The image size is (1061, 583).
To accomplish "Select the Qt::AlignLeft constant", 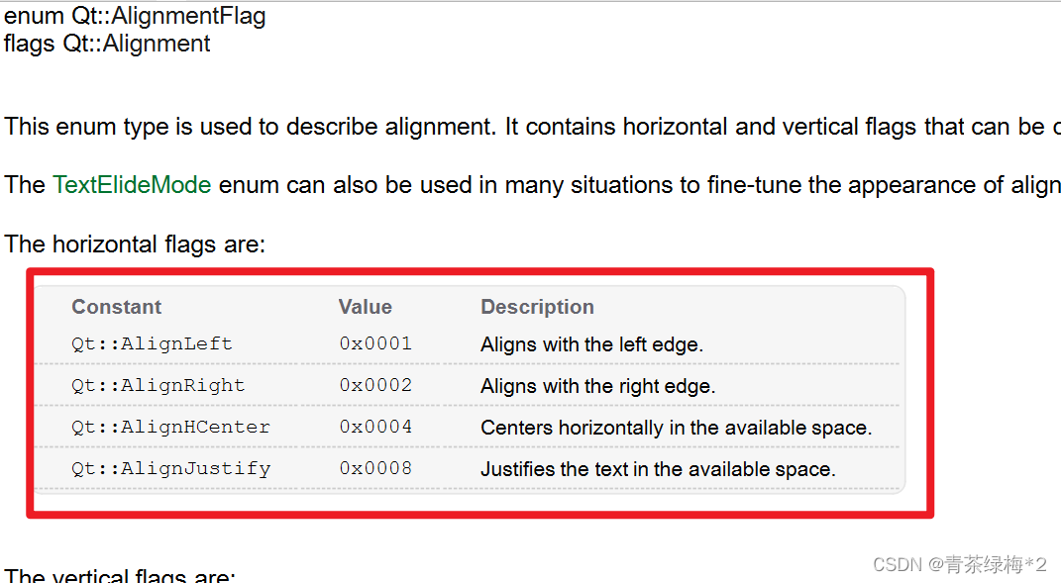I will 152,344.
